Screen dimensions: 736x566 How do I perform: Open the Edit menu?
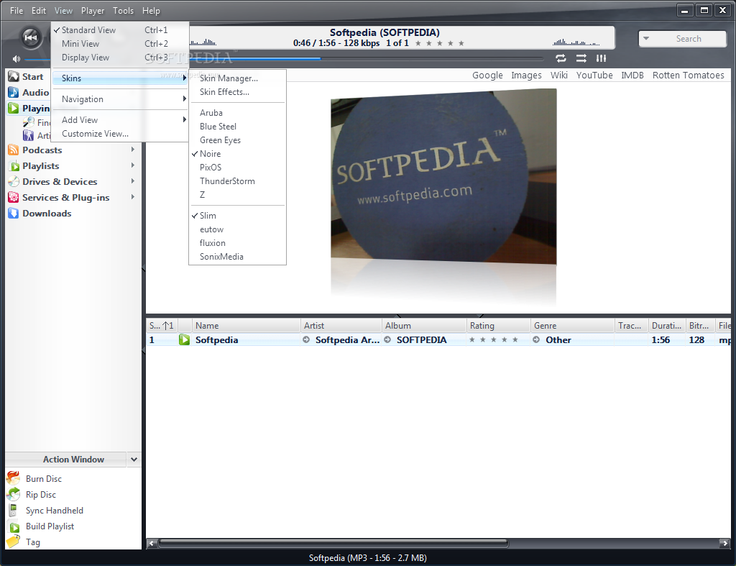point(39,10)
